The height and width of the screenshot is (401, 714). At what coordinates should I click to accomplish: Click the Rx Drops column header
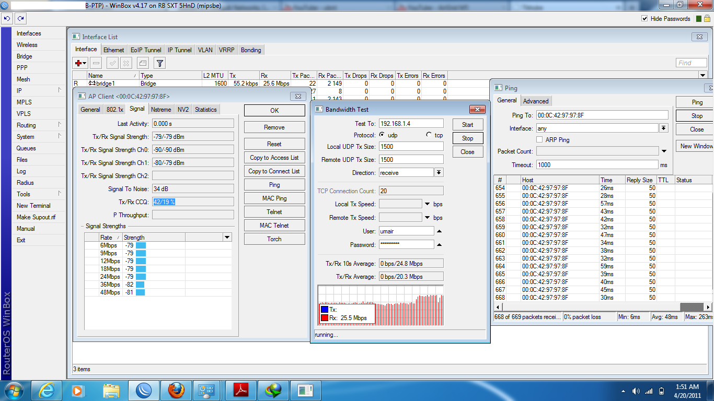pyautogui.click(x=382, y=76)
